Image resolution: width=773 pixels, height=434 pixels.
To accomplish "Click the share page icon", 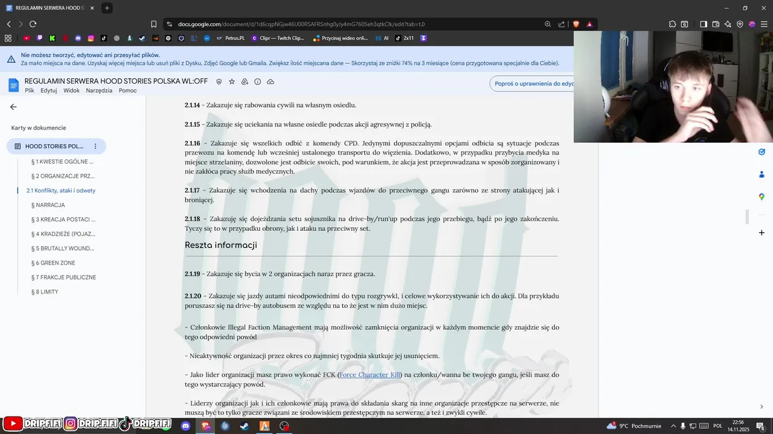I will [x=562, y=24].
